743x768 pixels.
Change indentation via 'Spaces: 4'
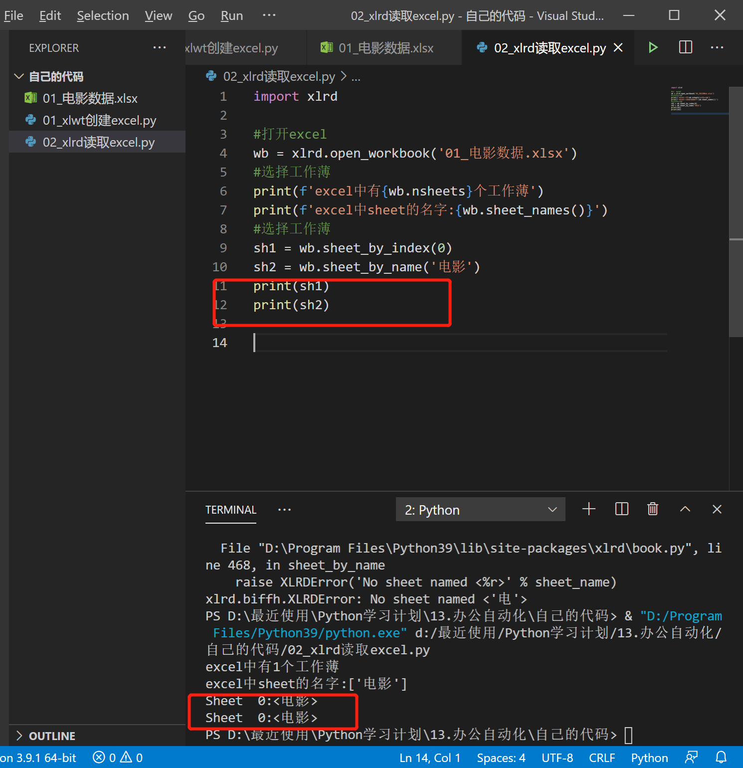(x=501, y=758)
